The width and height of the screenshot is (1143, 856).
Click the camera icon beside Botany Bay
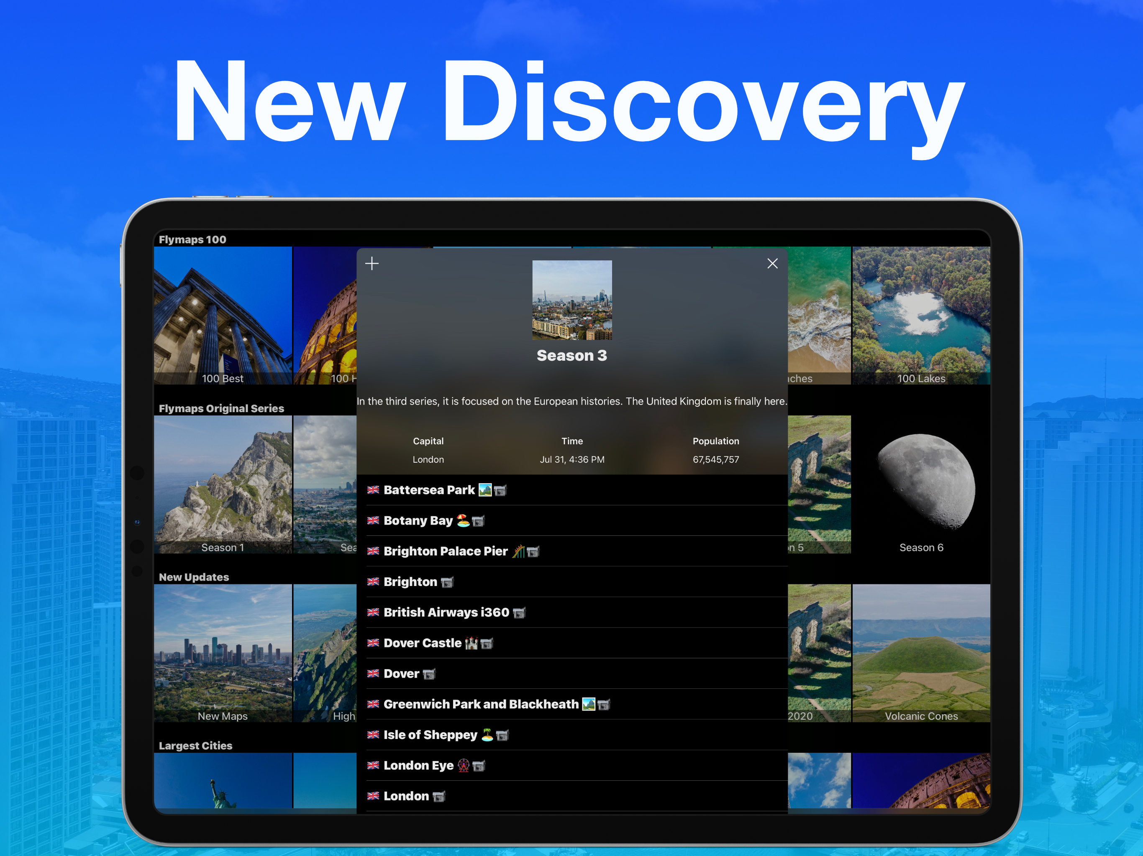tap(478, 522)
